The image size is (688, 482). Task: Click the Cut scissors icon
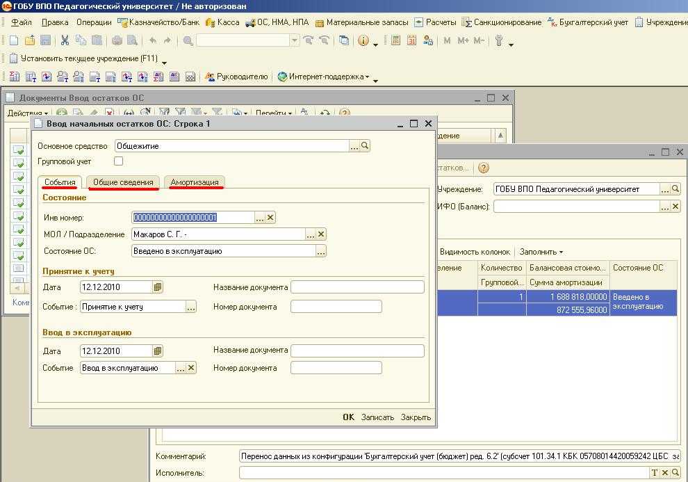coord(65,41)
